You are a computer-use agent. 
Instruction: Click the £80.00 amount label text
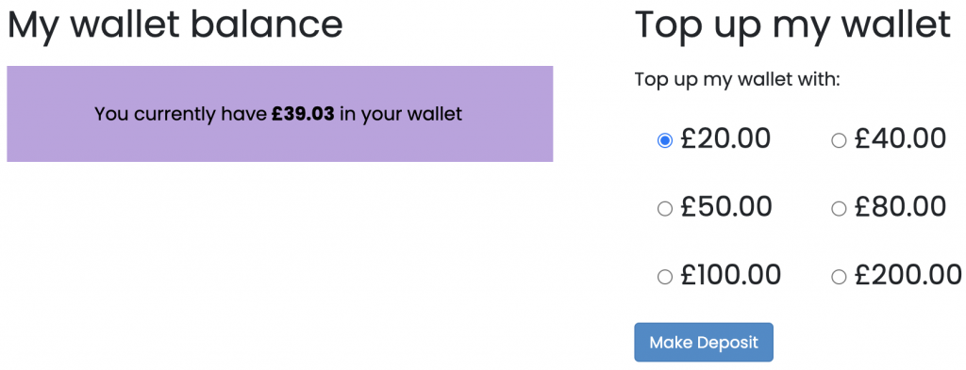(x=900, y=207)
